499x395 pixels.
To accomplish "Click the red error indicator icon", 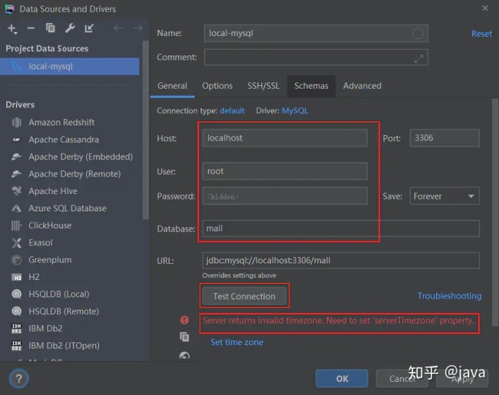I will 184,320.
